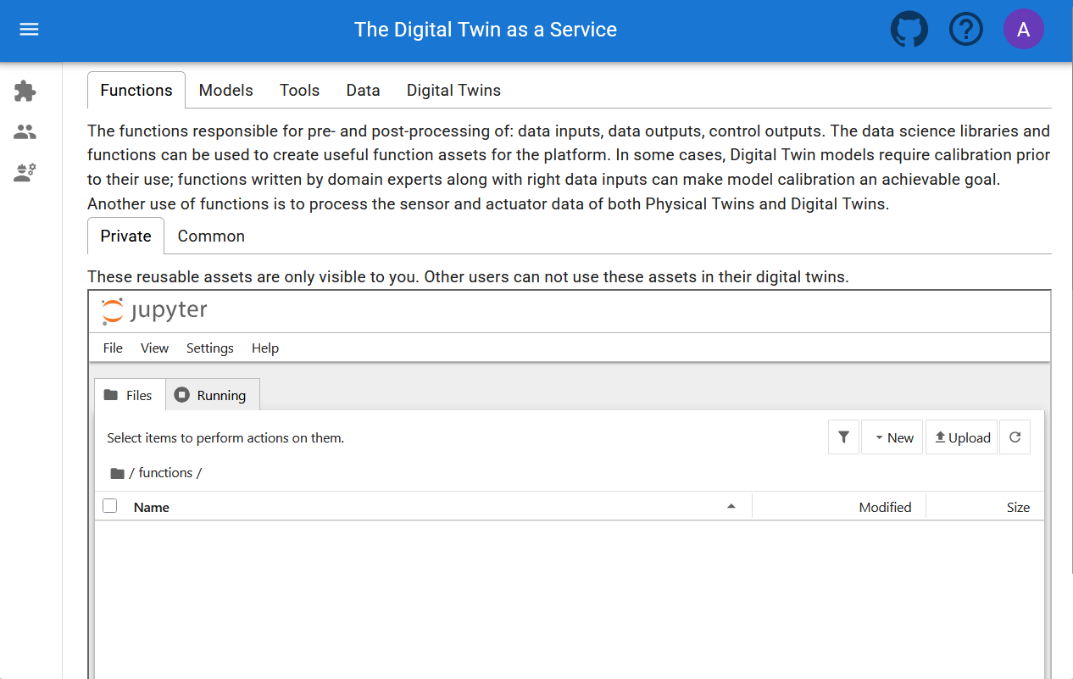This screenshot has width=1073, height=679.
Task: Sort files by the Modified column
Action: 885,507
